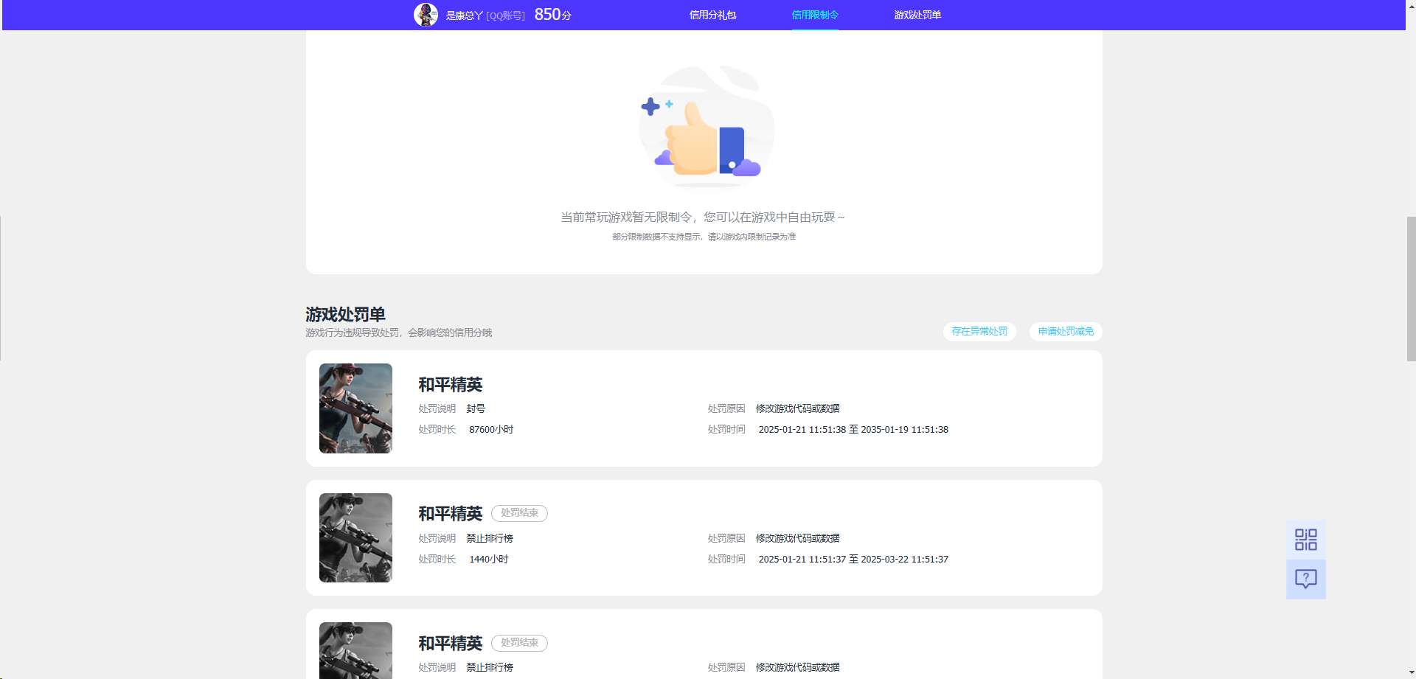This screenshot has height=679, width=1416.
Task: Click the page vertical scrollbar thumb
Action: tap(1411, 288)
